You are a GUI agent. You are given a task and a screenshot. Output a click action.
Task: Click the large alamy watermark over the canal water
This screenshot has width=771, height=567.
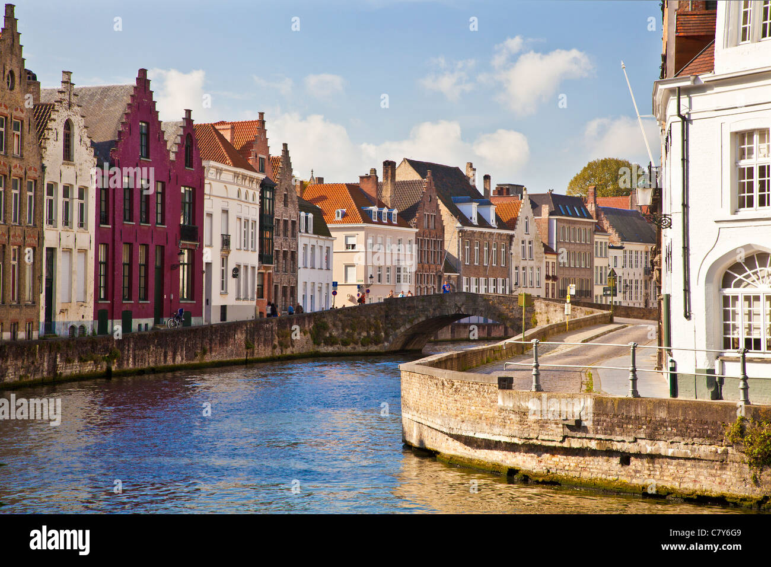tap(30, 408)
